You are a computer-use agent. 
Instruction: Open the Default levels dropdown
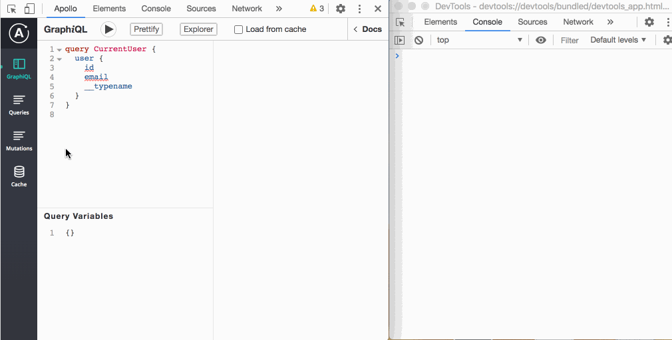click(x=618, y=40)
